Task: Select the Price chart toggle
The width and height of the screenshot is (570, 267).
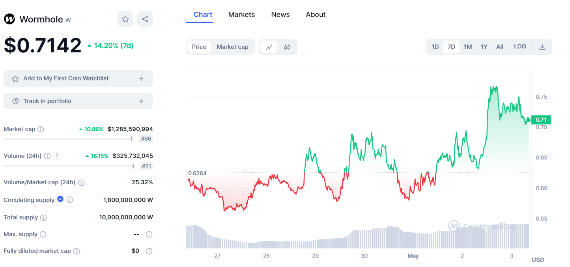Action: pos(199,47)
